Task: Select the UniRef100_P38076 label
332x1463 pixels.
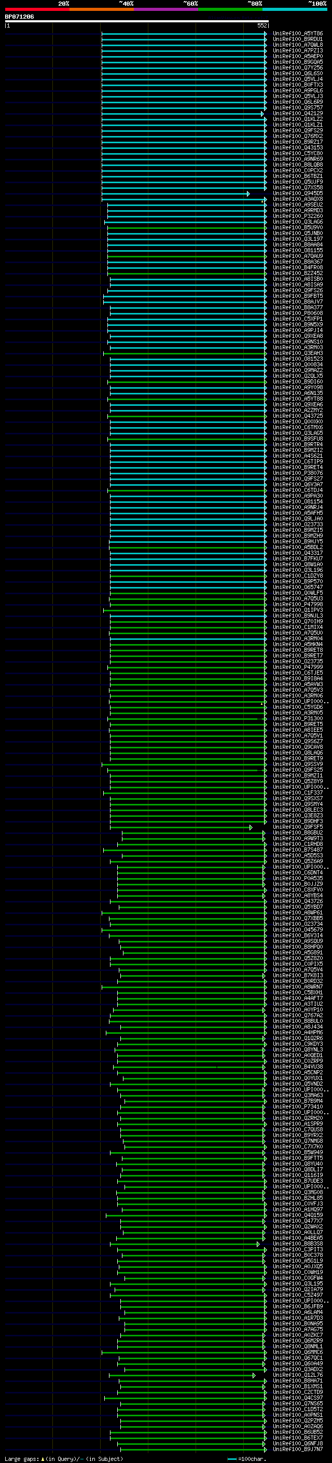Action: 298,473
